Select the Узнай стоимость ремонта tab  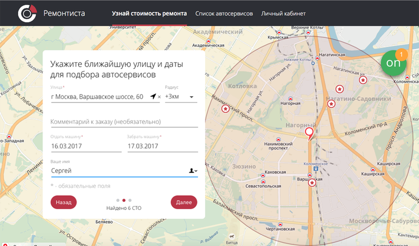(149, 14)
